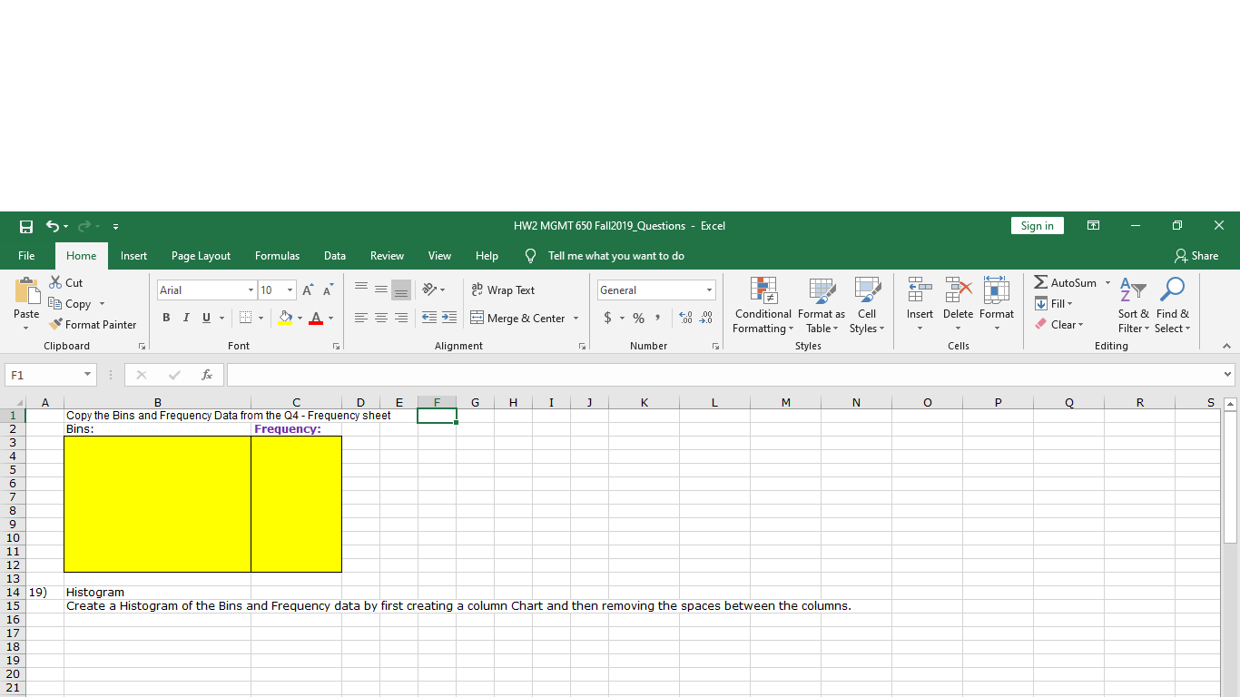1240x697 pixels.
Task: Open the fill color palette arrow
Action: click(x=300, y=318)
